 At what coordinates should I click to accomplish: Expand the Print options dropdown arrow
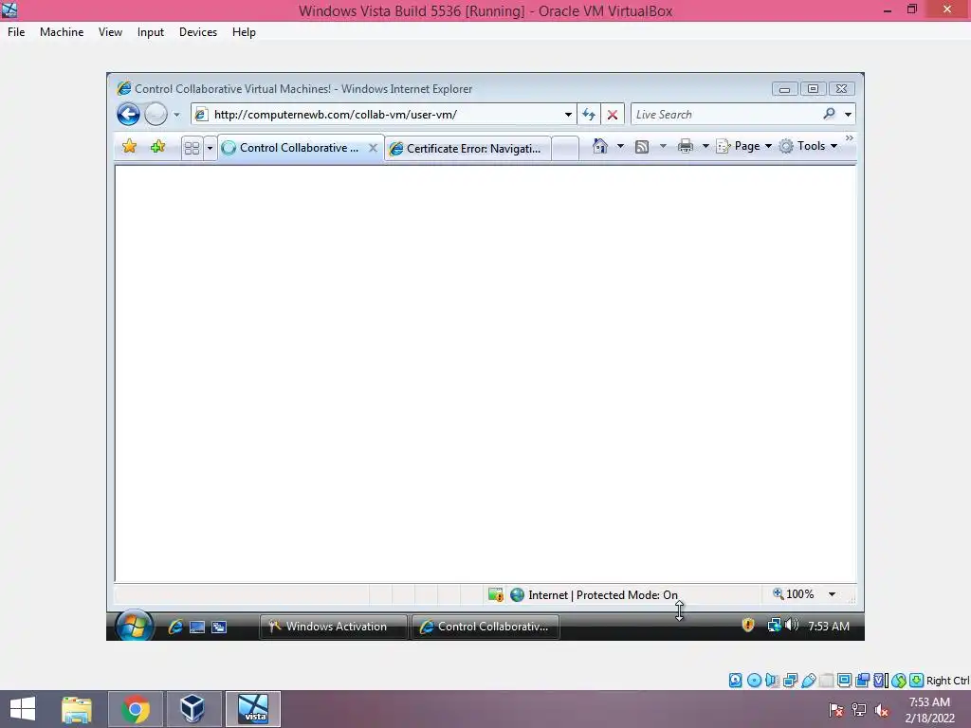click(705, 146)
